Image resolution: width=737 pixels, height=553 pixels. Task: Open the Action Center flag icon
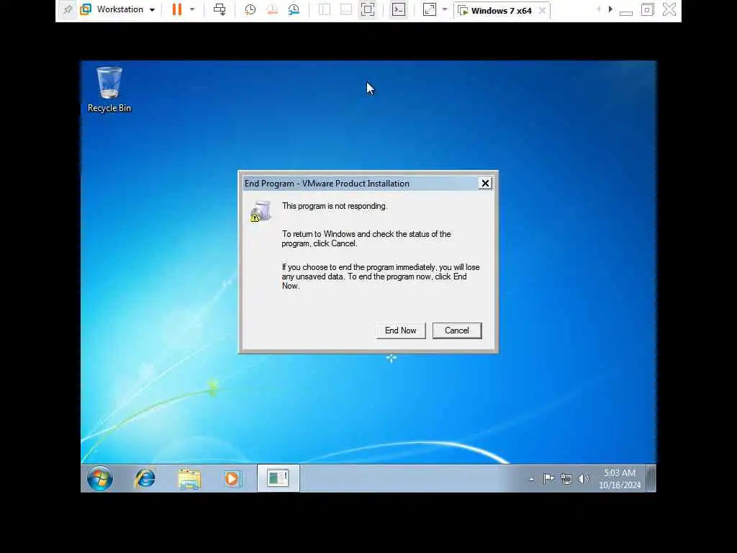point(548,479)
